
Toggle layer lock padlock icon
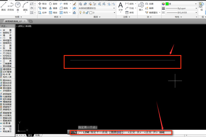coord(87,13)
